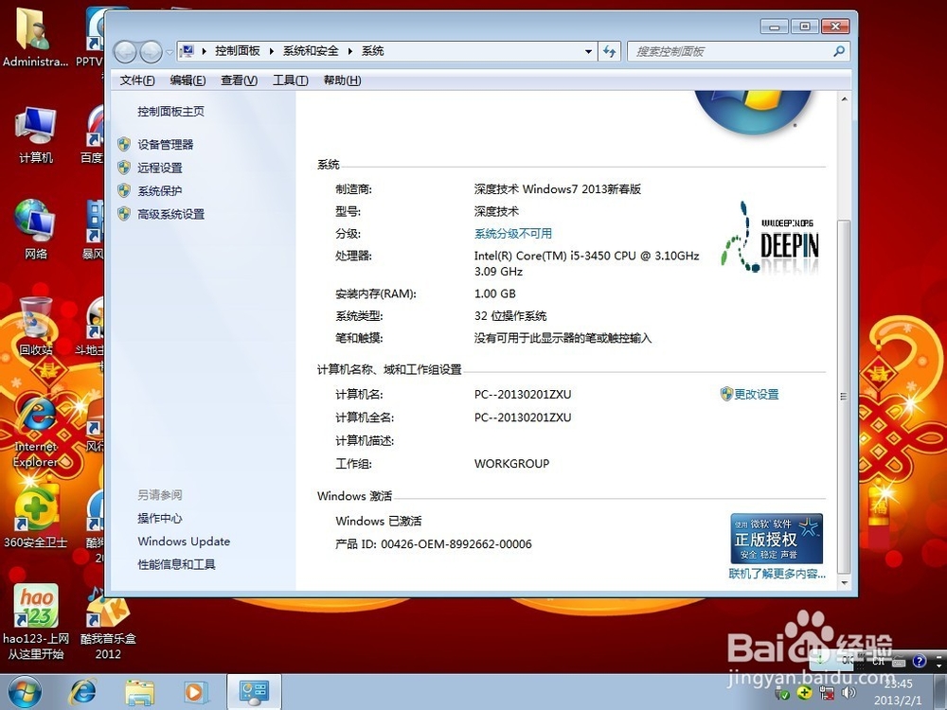Click the search magnifier icon

coord(839,51)
